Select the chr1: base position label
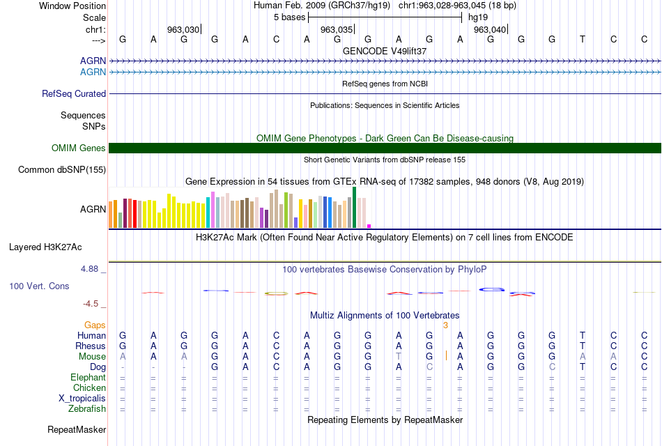662x446 pixels. (95, 29)
